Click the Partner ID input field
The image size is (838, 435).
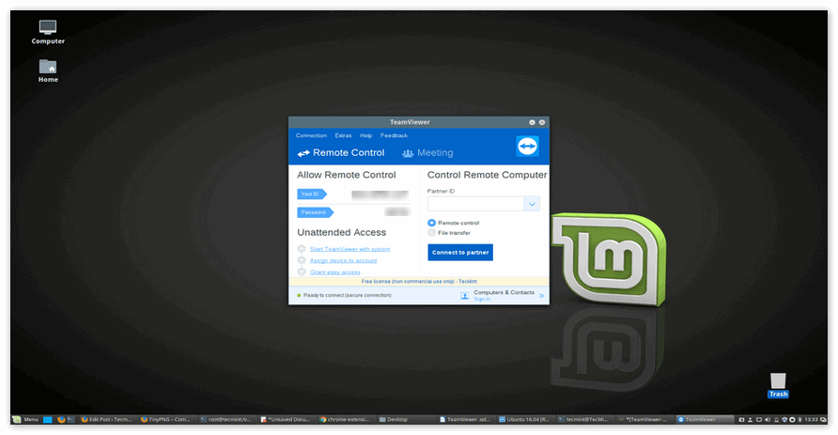click(475, 204)
